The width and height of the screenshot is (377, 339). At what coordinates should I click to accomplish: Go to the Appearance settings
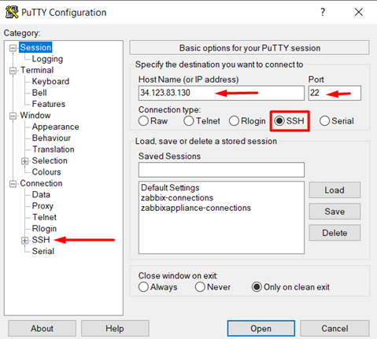coord(55,127)
